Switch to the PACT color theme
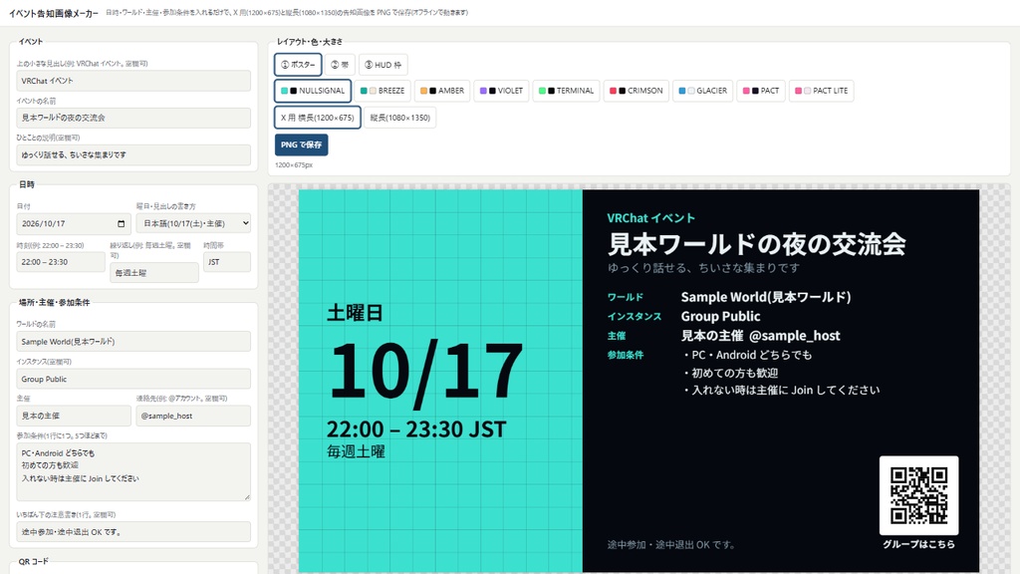Viewport: 1020px width, 574px height. point(761,91)
